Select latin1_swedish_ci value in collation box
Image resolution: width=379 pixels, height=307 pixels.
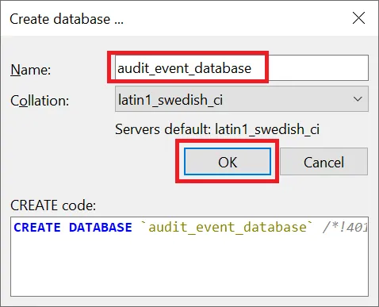[170, 100]
